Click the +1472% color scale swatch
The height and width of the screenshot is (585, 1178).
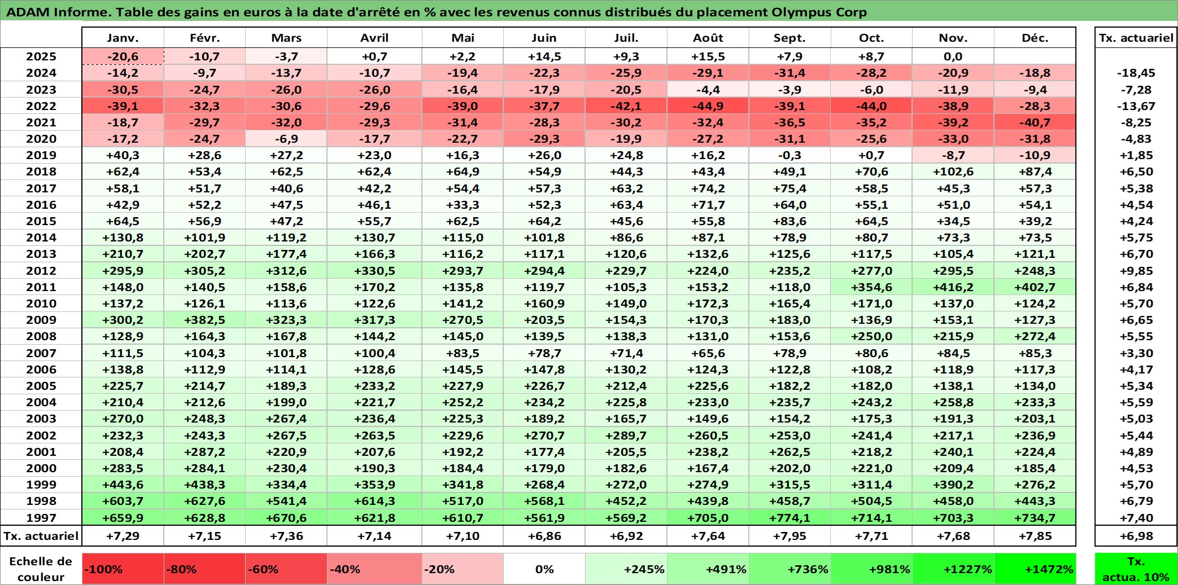1035,569
